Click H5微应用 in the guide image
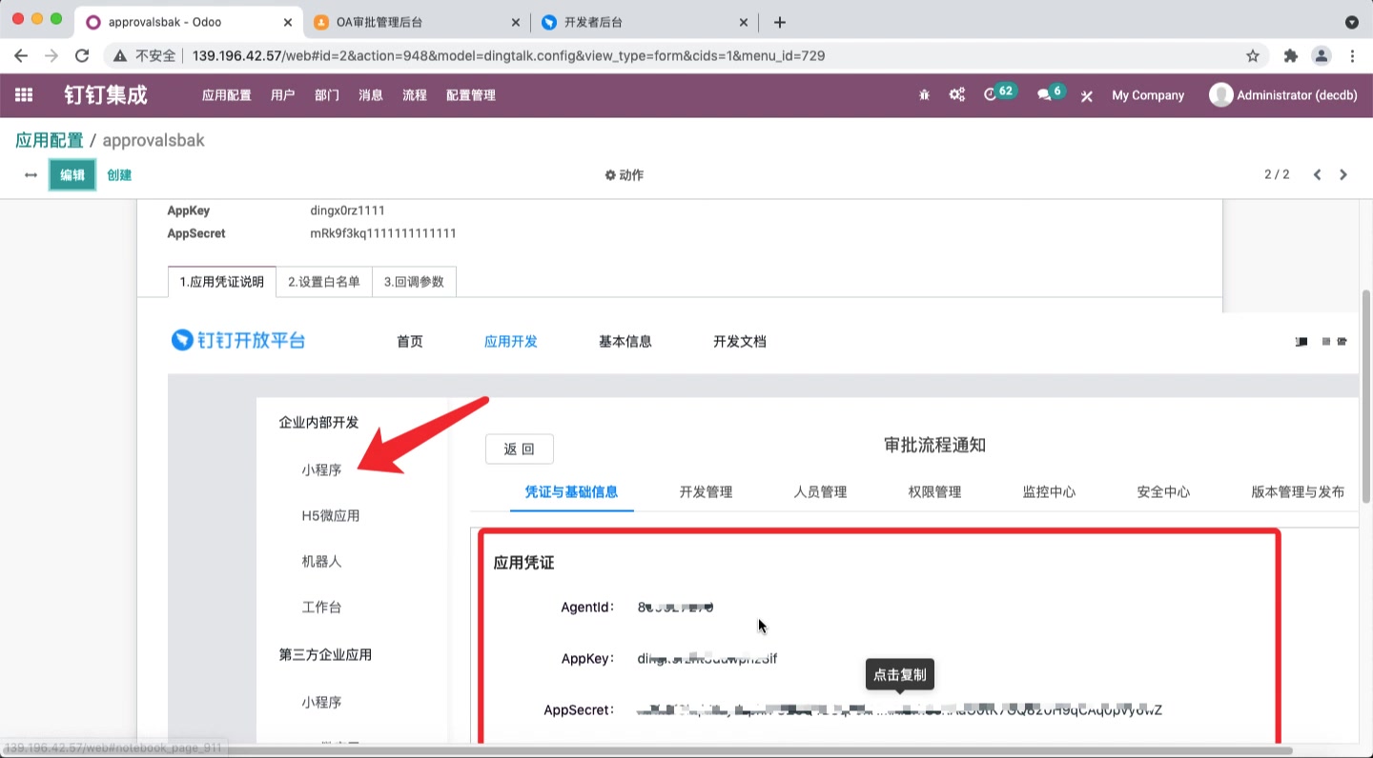This screenshot has width=1373, height=758. pyautogui.click(x=331, y=516)
